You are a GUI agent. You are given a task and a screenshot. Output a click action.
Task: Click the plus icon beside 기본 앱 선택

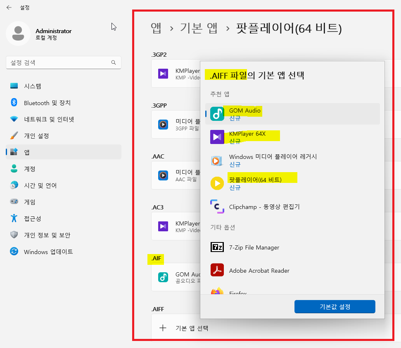point(163,328)
